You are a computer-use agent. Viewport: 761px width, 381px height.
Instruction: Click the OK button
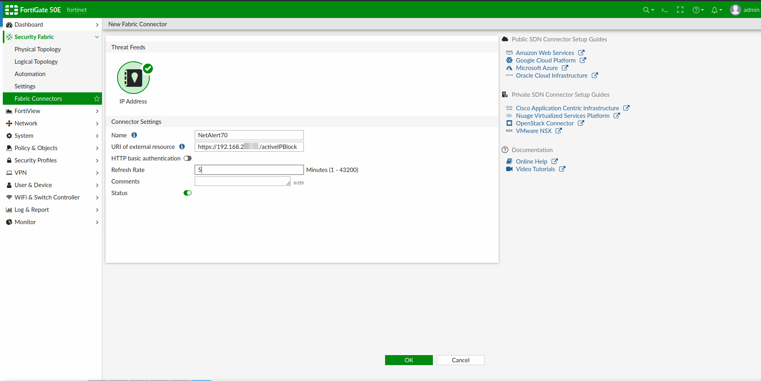click(x=409, y=360)
